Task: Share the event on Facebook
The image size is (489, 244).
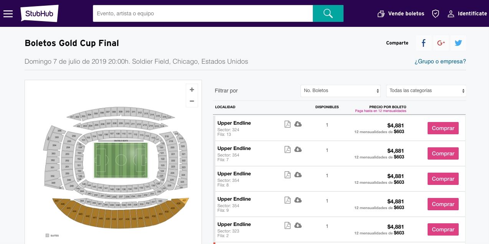Action: click(x=423, y=43)
